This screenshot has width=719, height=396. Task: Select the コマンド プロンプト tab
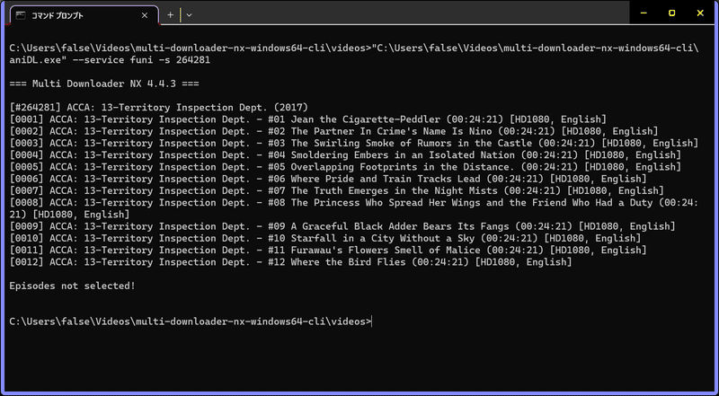84,15
